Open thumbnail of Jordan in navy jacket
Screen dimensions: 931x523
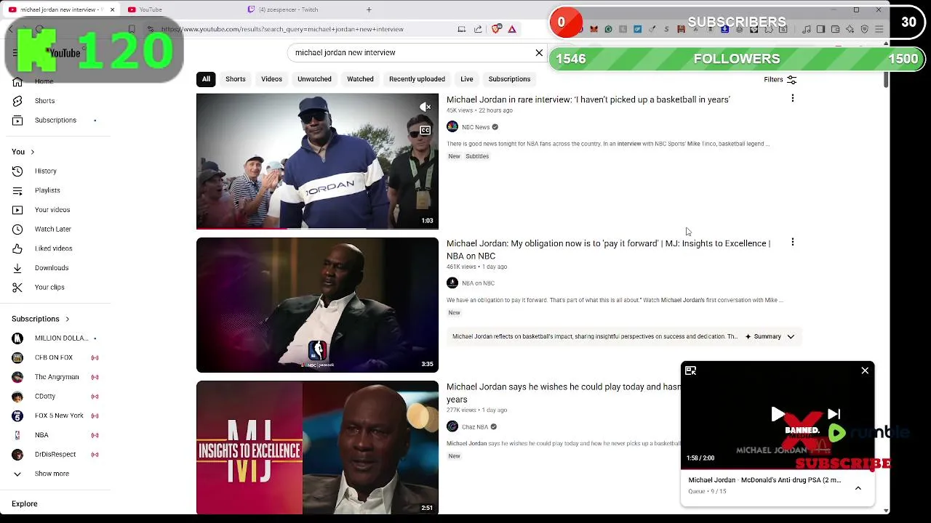click(x=317, y=161)
